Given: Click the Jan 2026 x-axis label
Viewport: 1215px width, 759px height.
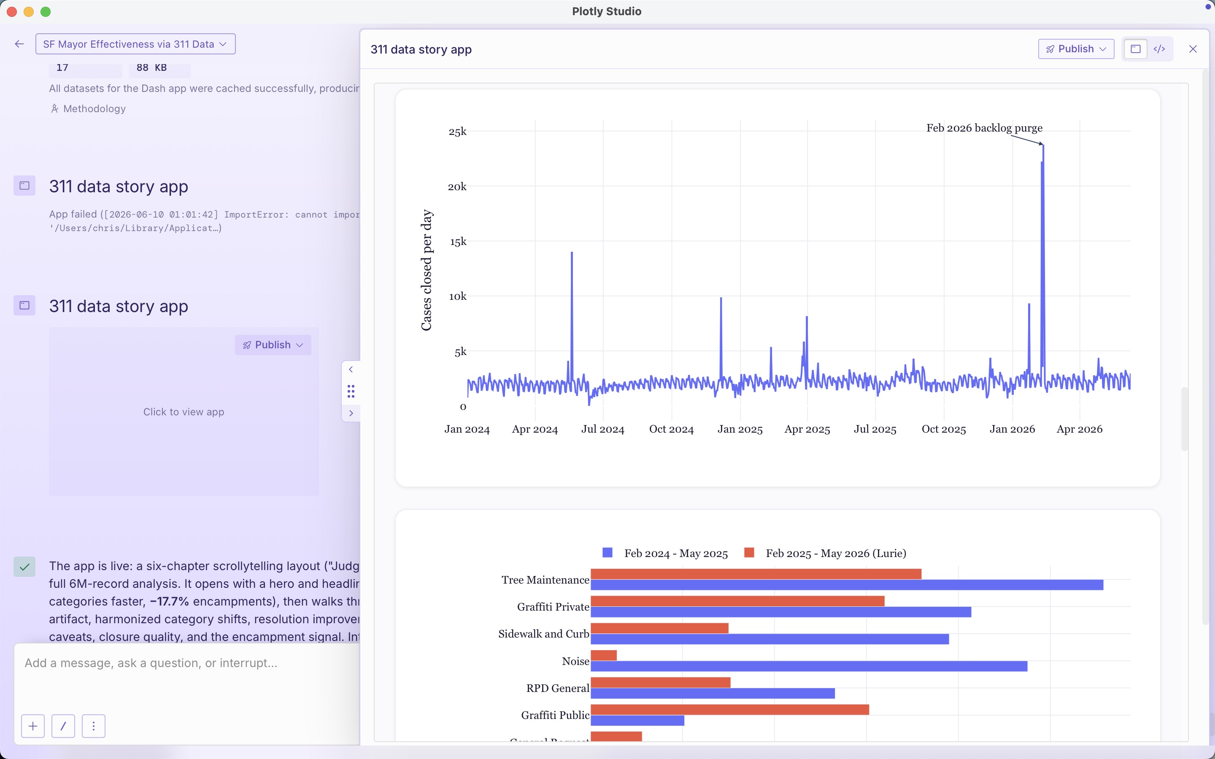Looking at the screenshot, I should (1012, 429).
